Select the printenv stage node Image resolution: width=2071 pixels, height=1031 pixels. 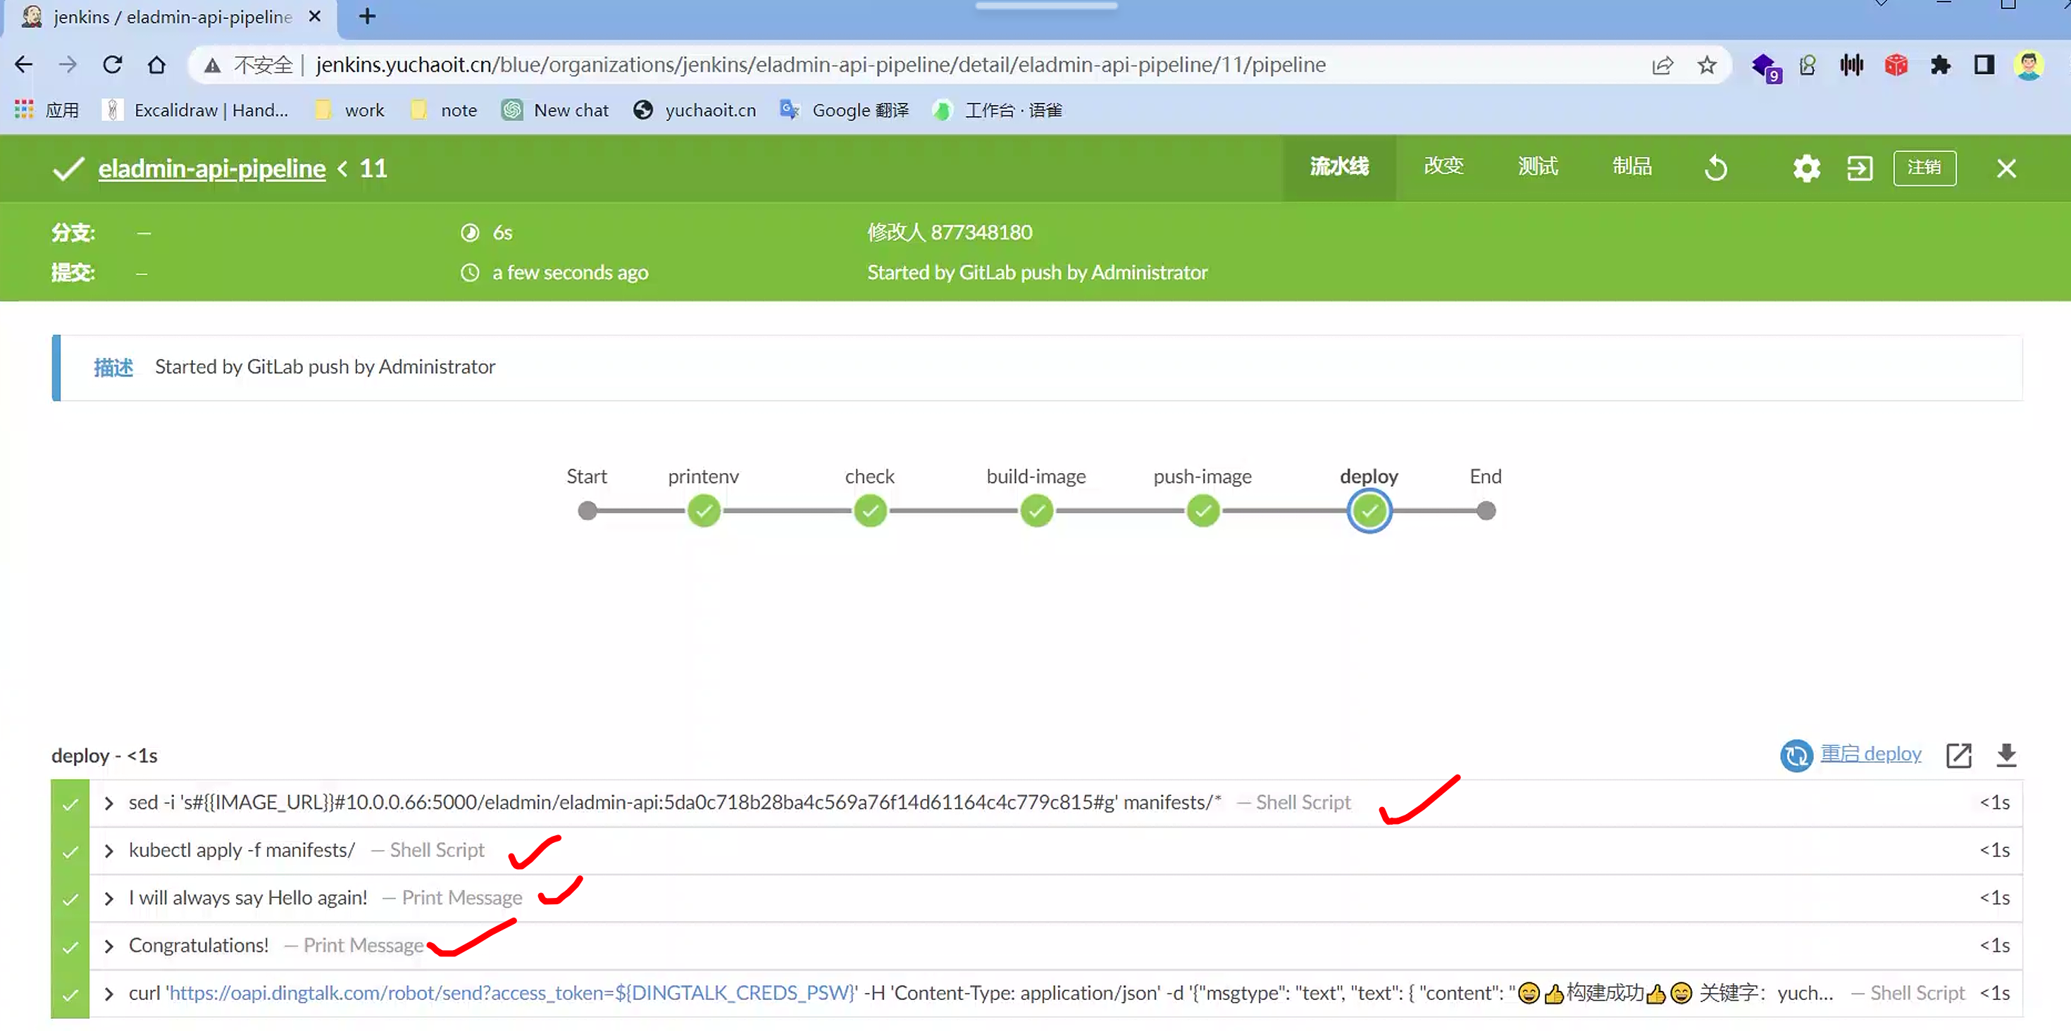tap(704, 511)
